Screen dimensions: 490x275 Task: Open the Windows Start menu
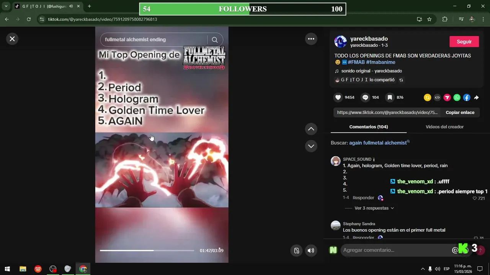click(x=7, y=269)
